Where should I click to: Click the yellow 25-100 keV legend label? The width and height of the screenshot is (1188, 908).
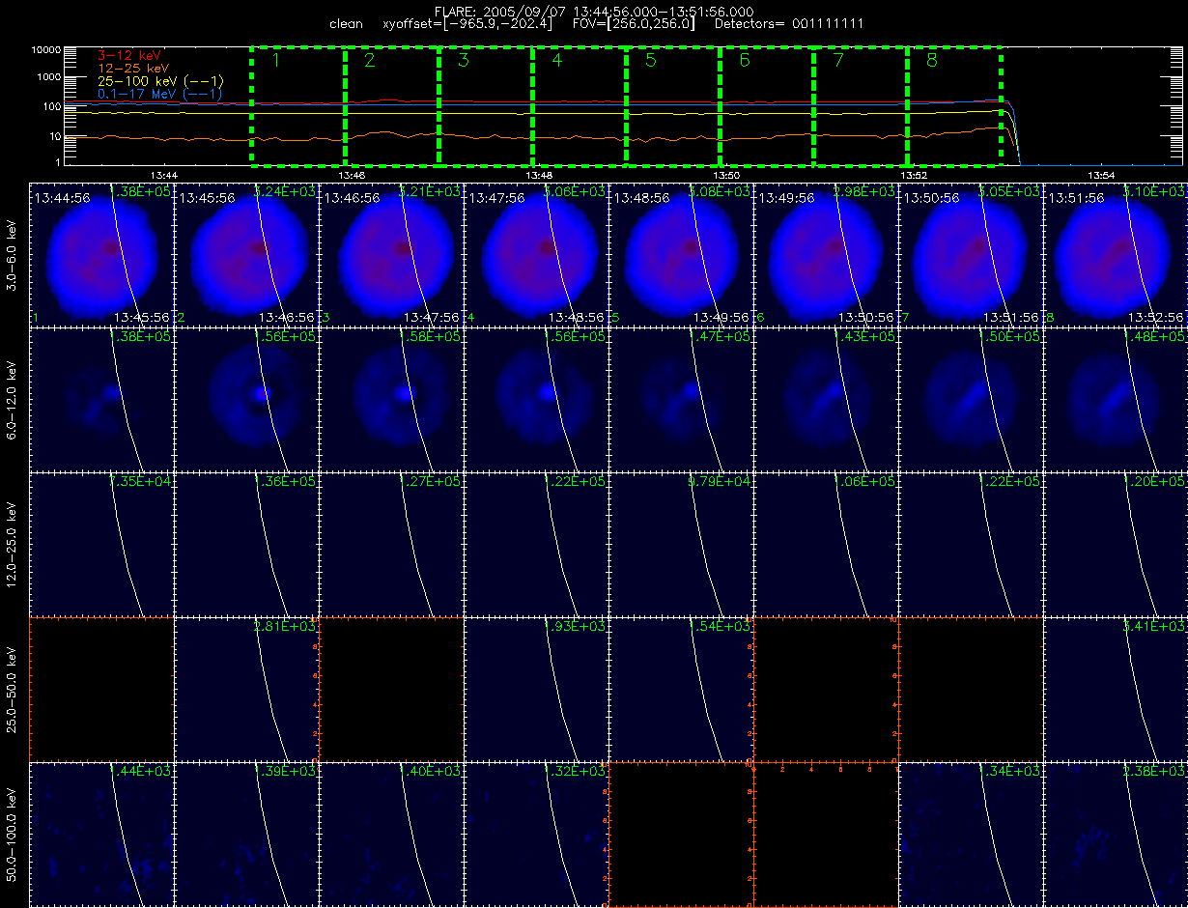coord(161,81)
